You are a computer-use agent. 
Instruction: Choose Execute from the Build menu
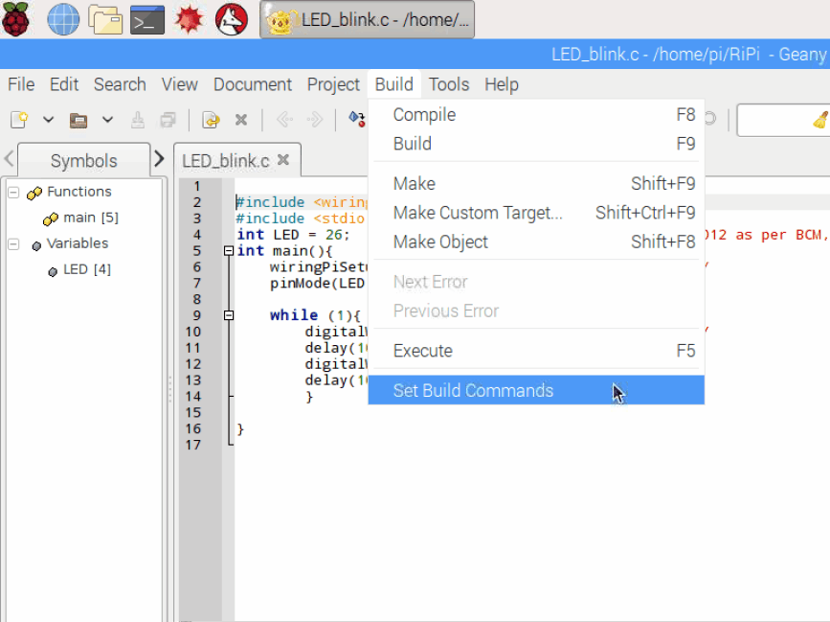[422, 350]
